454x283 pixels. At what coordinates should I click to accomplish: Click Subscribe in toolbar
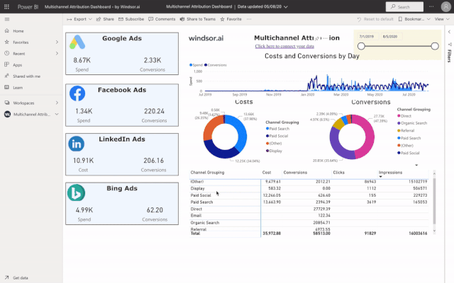[x=131, y=19]
